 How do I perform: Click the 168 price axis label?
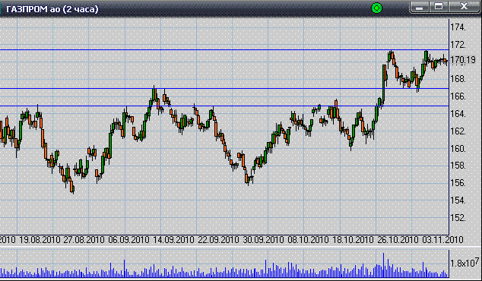(458, 79)
